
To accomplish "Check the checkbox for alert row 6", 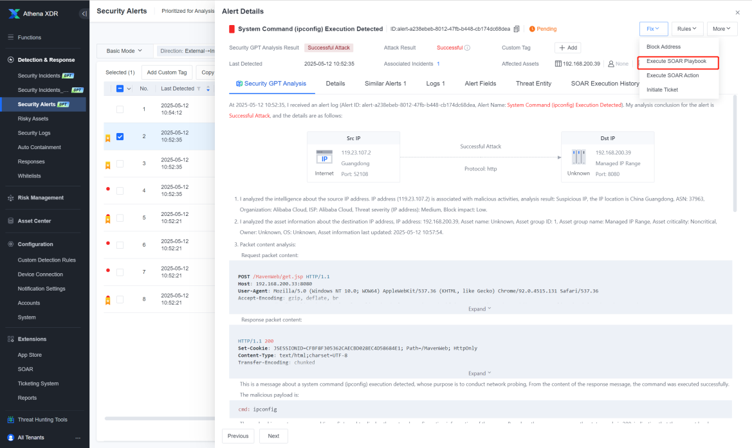I will click(120, 245).
